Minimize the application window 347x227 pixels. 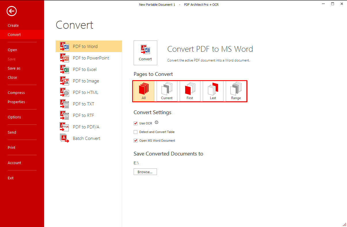[x=323, y=4]
